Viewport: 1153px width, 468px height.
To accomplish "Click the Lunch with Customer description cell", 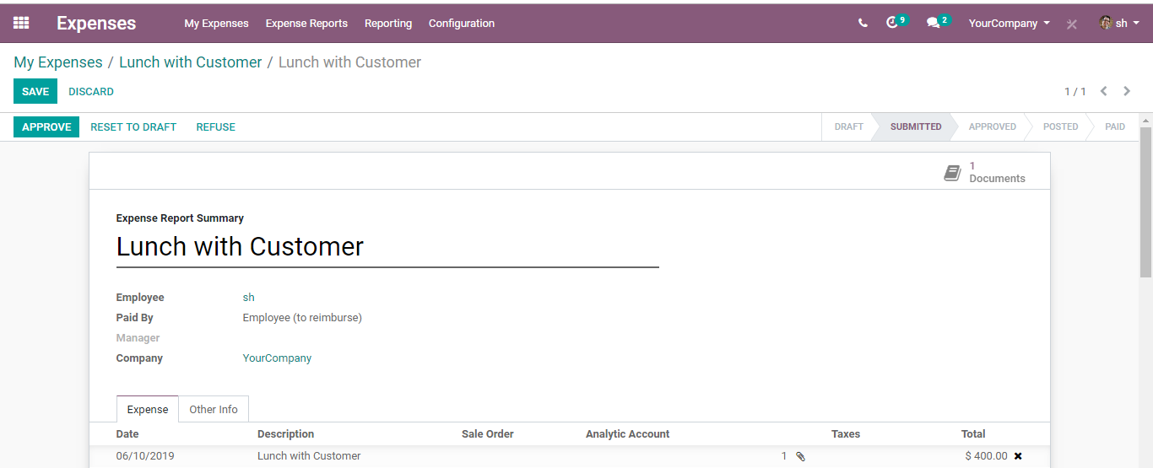I will point(309,456).
